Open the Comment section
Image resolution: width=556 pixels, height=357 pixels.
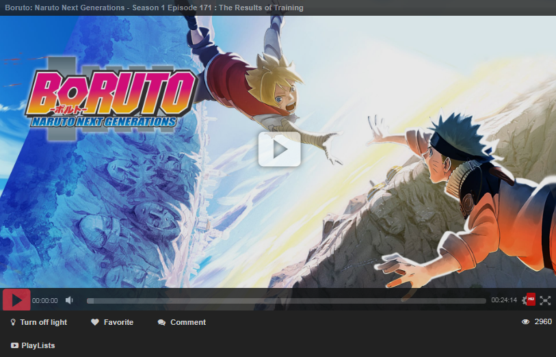pyautogui.click(x=181, y=322)
